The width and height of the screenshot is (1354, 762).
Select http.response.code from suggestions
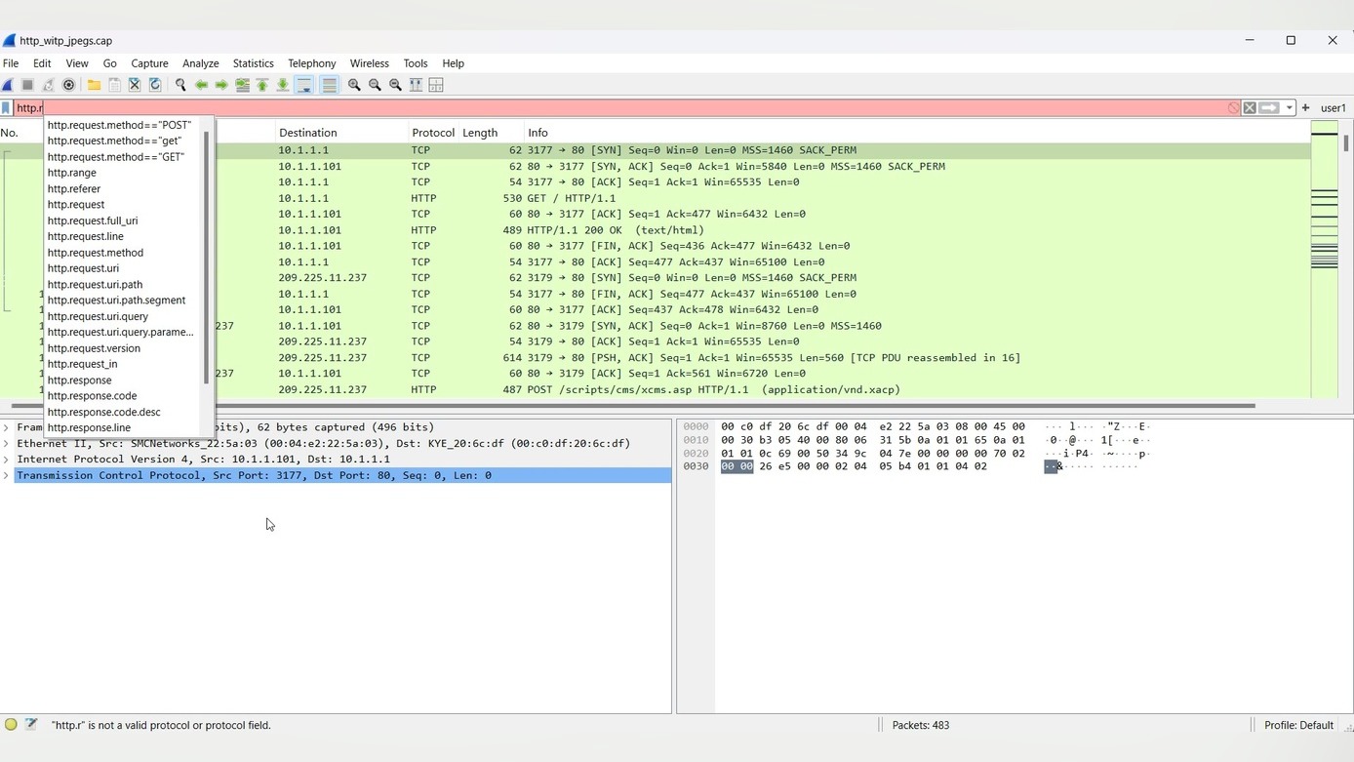(x=92, y=396)
